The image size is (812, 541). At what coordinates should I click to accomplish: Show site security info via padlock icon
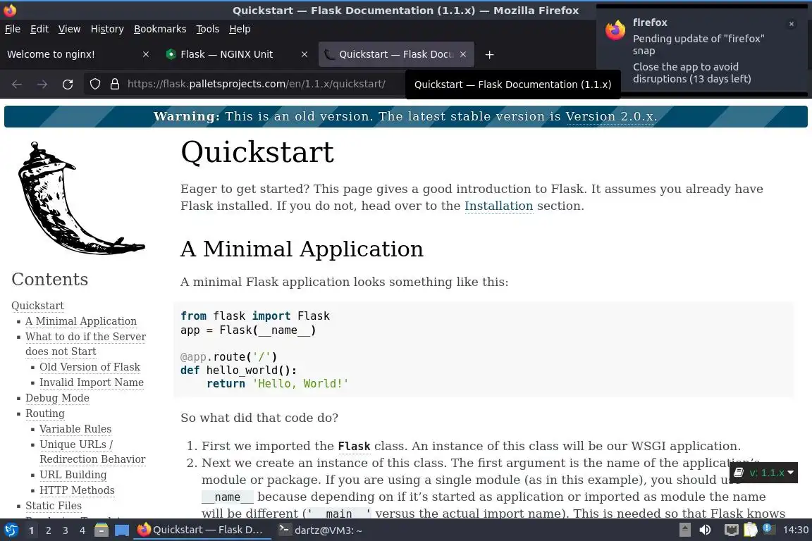(x=114, y=84)
